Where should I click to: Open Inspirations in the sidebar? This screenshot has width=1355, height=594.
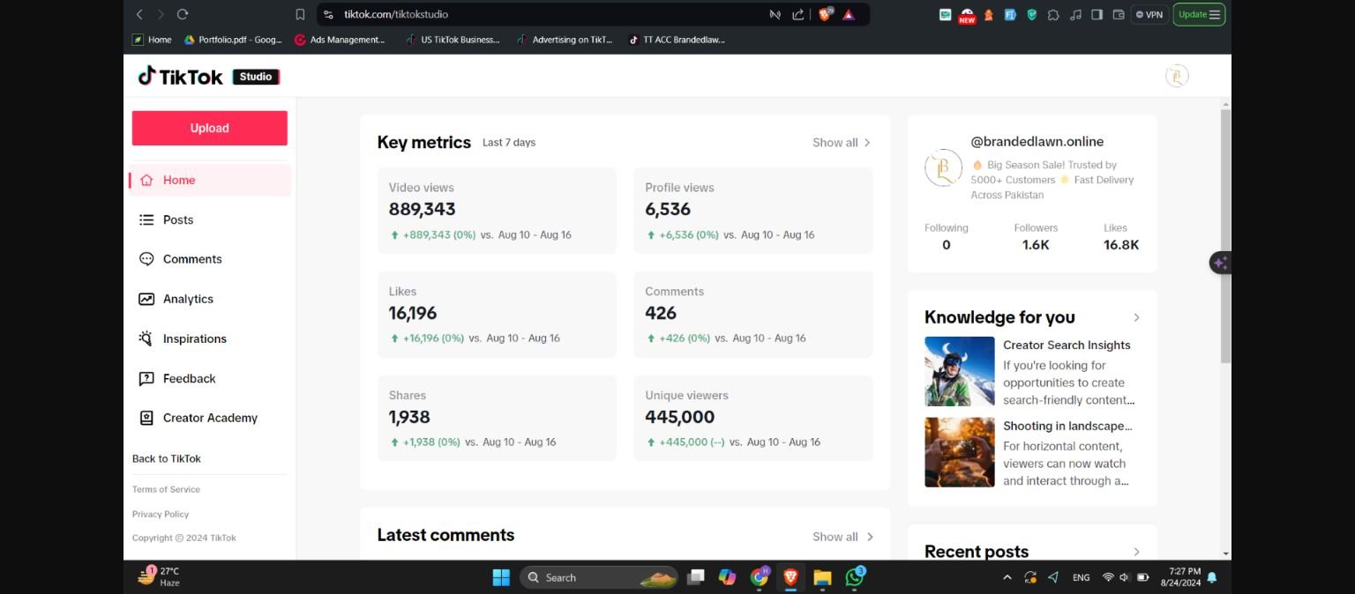click(210, 338)
